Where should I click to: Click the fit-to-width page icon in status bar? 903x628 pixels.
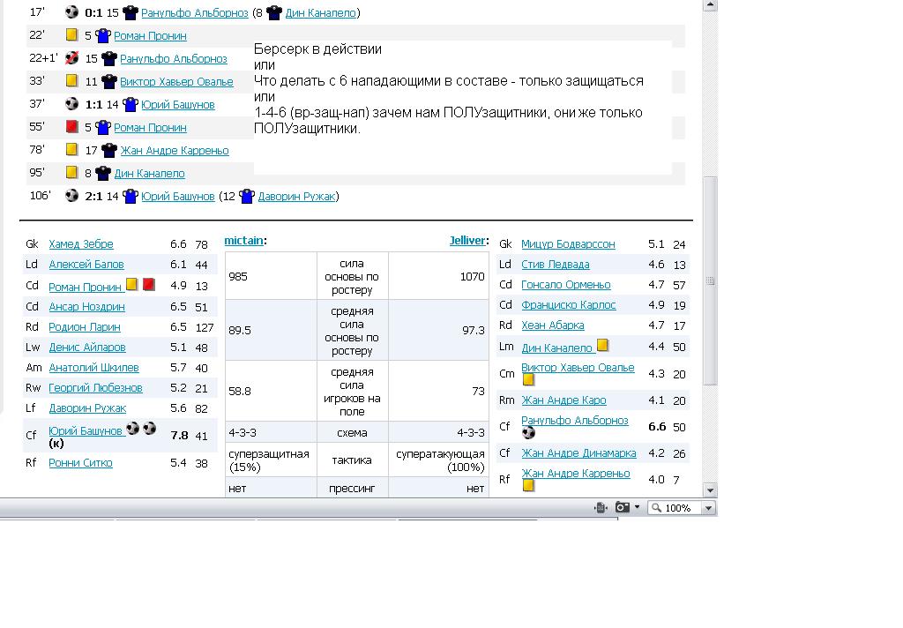click(601, 507)
